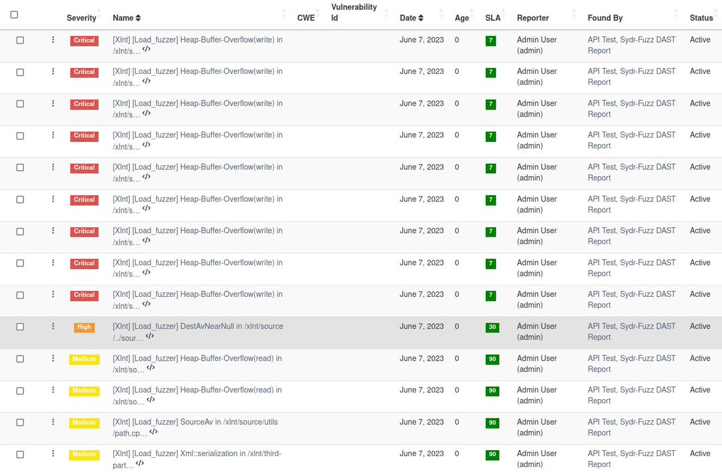Open three-dot menu of second Heap-Buffer-Overflow(read) finding
Screen dimensions: 722x473
pos(53,390)
